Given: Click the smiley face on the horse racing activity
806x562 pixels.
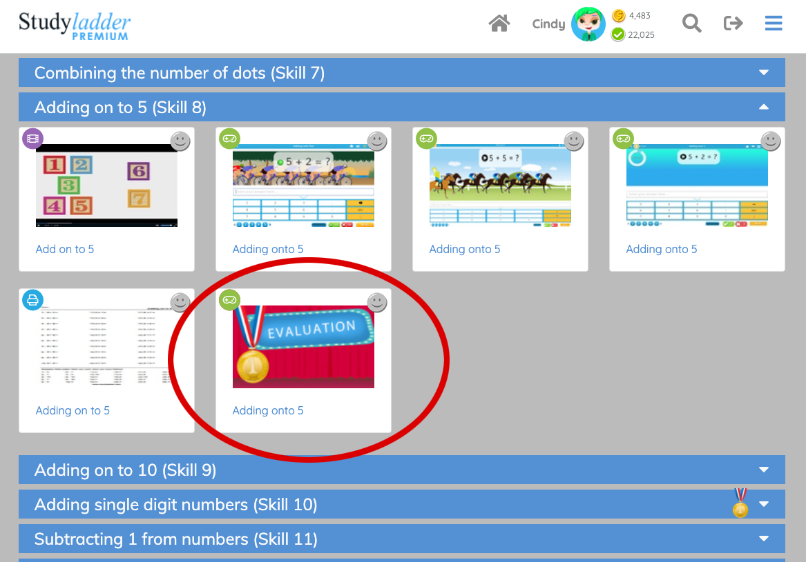Looking at the screenshot, I should pyautogui.click(x=574, y=141).
